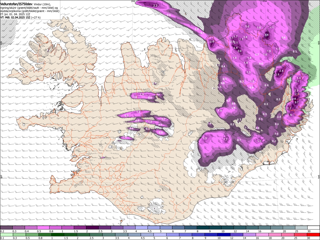Click the 'slydda/snjókoma' legend description line
The image size is (320, 240).
[x=30, y=11]
